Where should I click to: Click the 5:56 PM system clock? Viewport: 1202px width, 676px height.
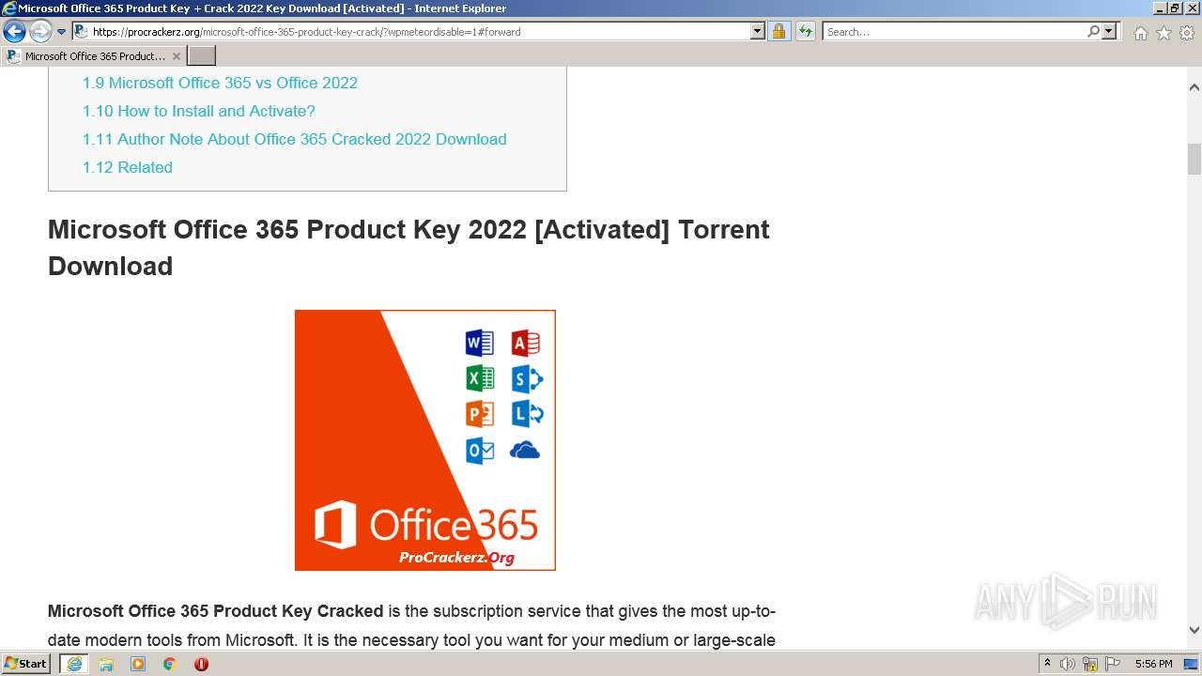[x=1153, y=664]
